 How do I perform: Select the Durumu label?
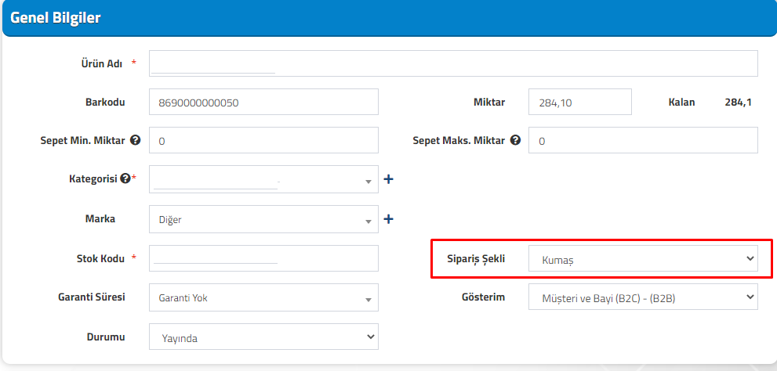pos(106,337)
